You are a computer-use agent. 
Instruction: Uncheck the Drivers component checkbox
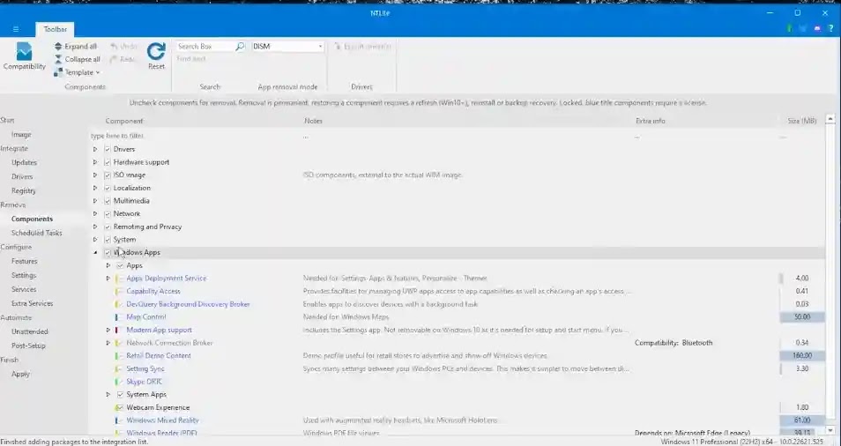click(108, 149)
